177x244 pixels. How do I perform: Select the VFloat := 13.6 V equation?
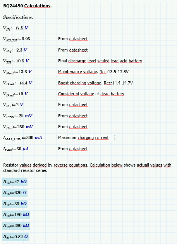[17, 72]
